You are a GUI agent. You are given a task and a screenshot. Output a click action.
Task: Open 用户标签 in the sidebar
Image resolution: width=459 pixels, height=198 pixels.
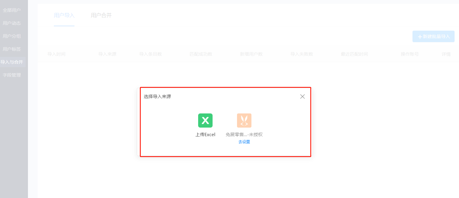[x=12, y=49]
